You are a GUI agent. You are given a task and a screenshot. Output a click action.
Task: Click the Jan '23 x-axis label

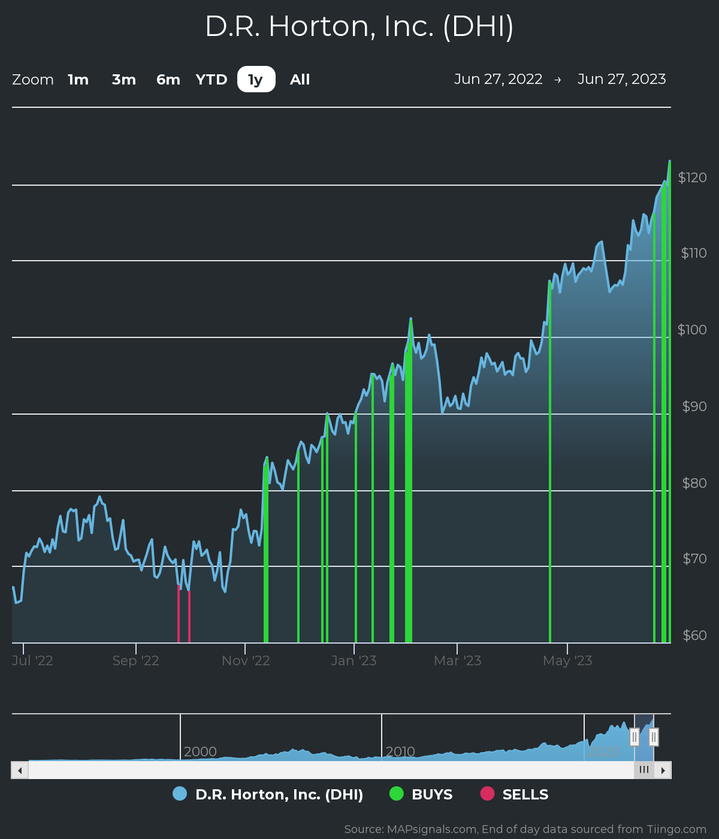[354, 660]
